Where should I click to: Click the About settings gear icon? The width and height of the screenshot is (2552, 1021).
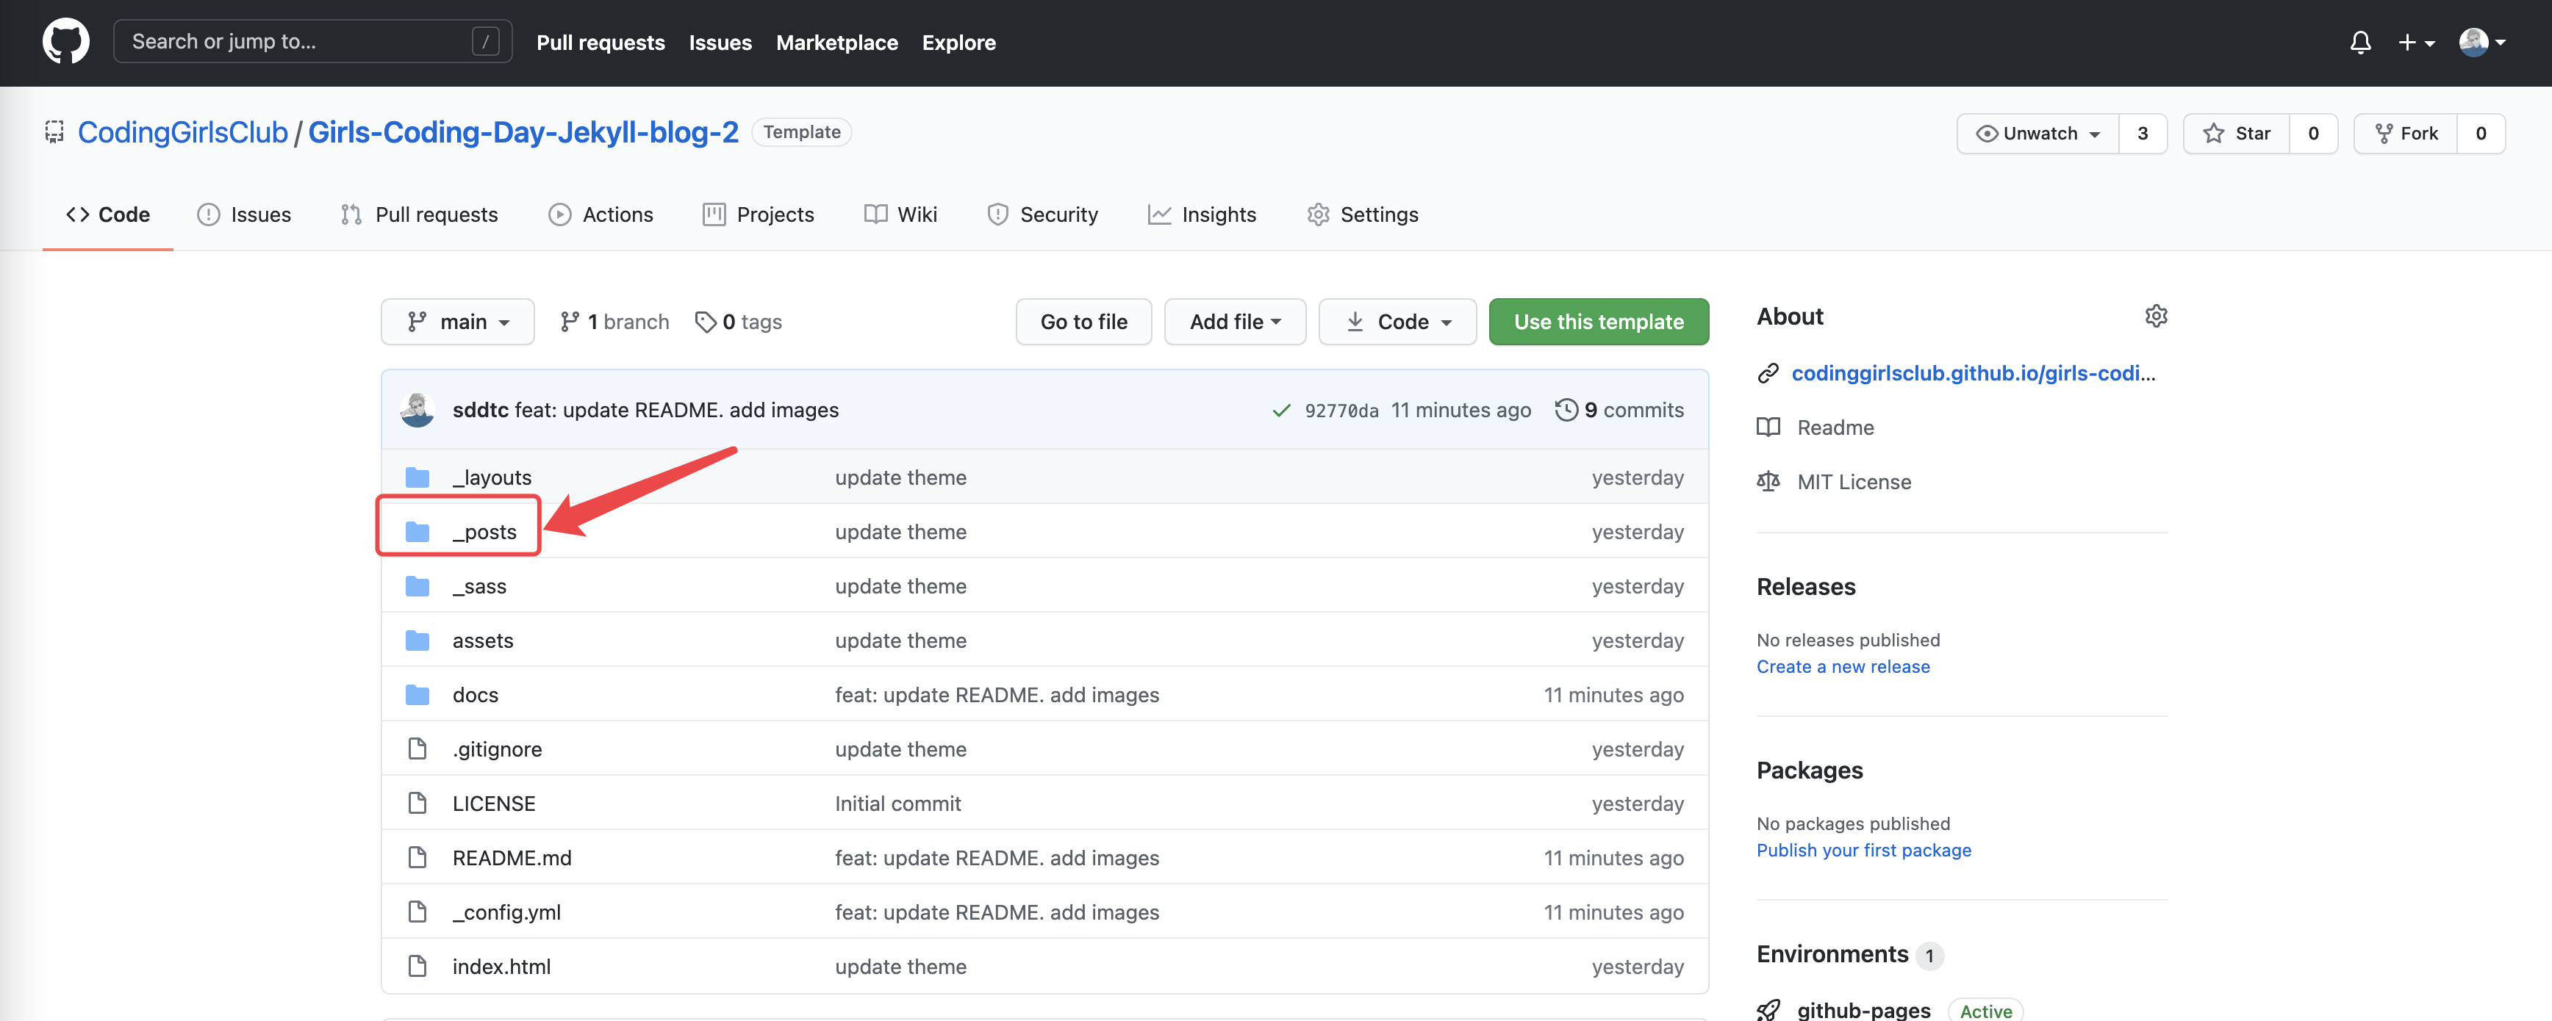coord(2156,316)
